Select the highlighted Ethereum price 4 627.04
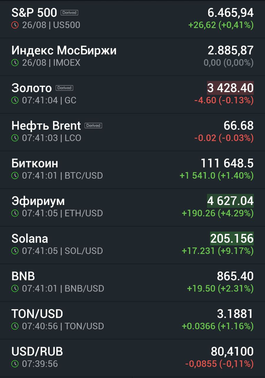Viewport: 265px width, 378px height. pos(230,201)
